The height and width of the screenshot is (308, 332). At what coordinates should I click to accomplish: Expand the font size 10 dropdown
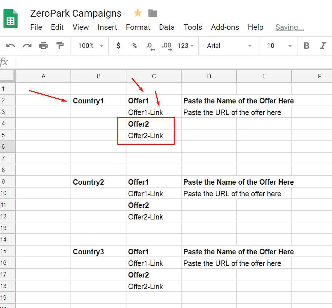tap(279, 46)
